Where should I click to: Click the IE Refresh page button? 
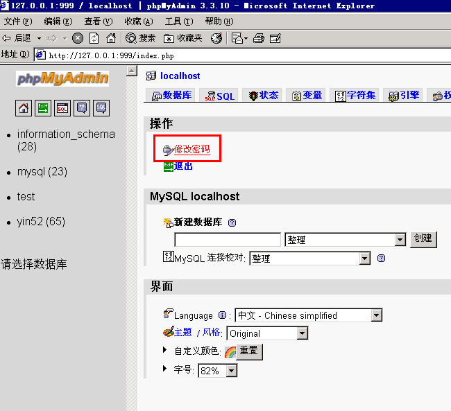(x=94, y=38)
